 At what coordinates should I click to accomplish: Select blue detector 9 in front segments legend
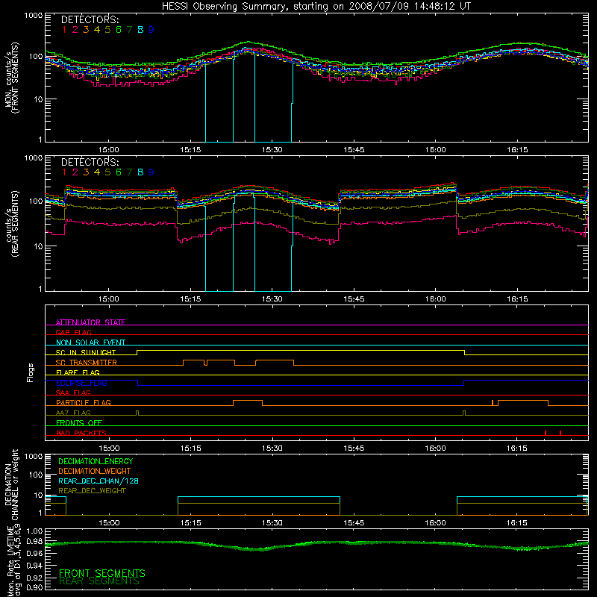tap(151, 30)
